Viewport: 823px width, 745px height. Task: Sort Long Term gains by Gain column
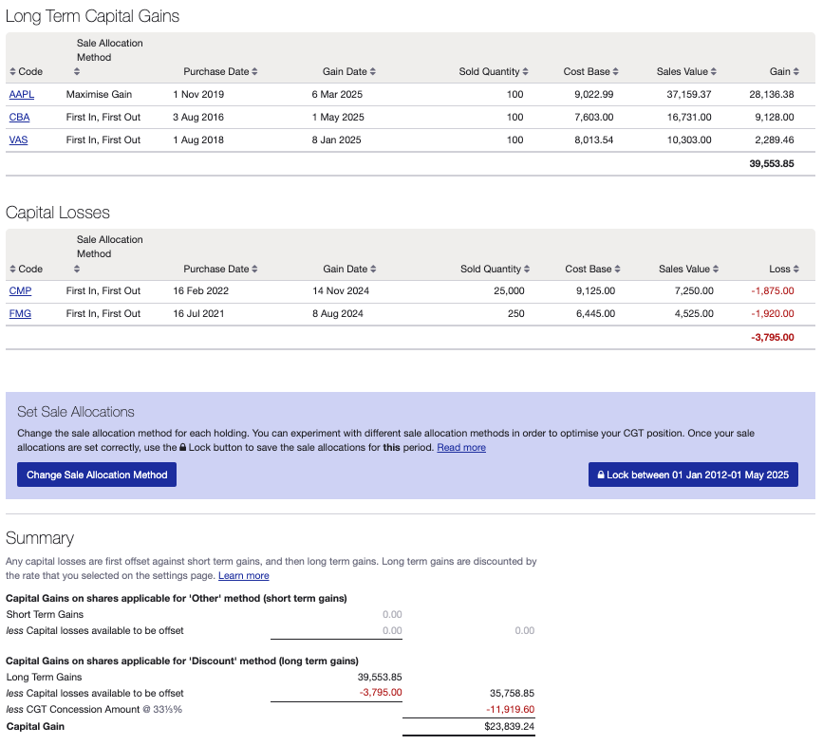pos(784,71)
